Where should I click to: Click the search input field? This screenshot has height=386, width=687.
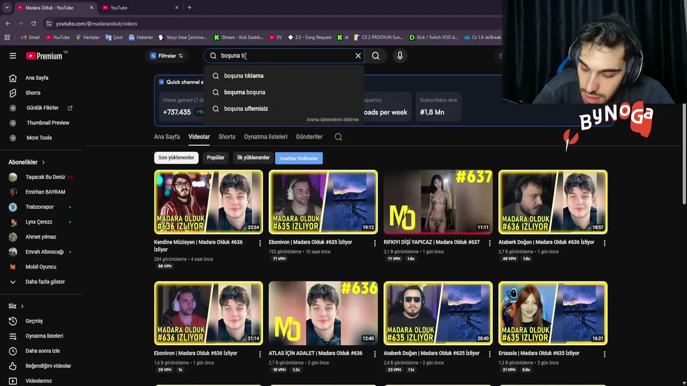[283, 56]
